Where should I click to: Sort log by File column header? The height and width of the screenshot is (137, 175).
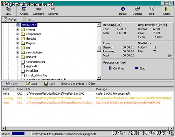[59, 89]
